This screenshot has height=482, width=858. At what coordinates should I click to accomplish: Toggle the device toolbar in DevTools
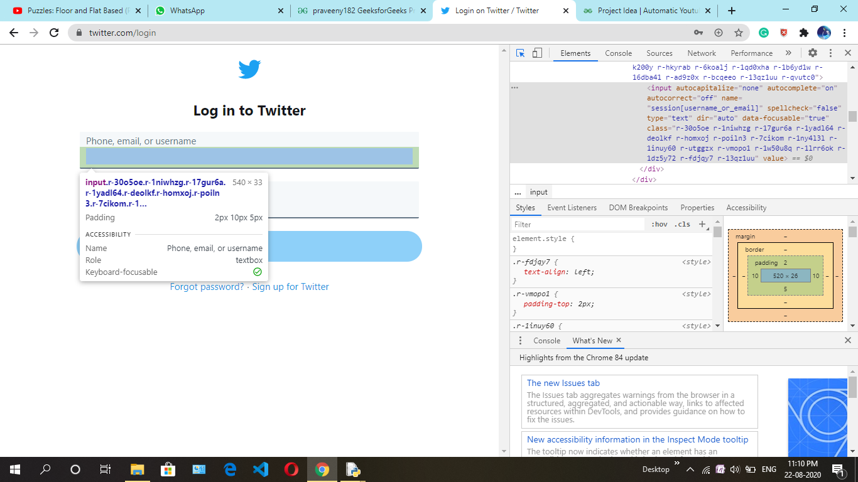(537, 53)
